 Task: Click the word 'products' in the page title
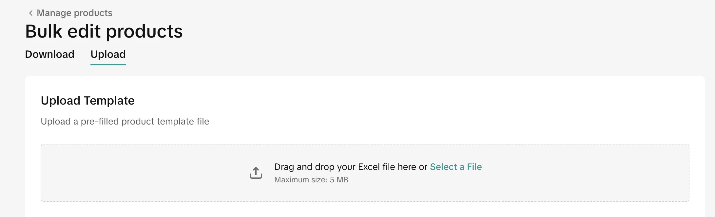[144, 31]
